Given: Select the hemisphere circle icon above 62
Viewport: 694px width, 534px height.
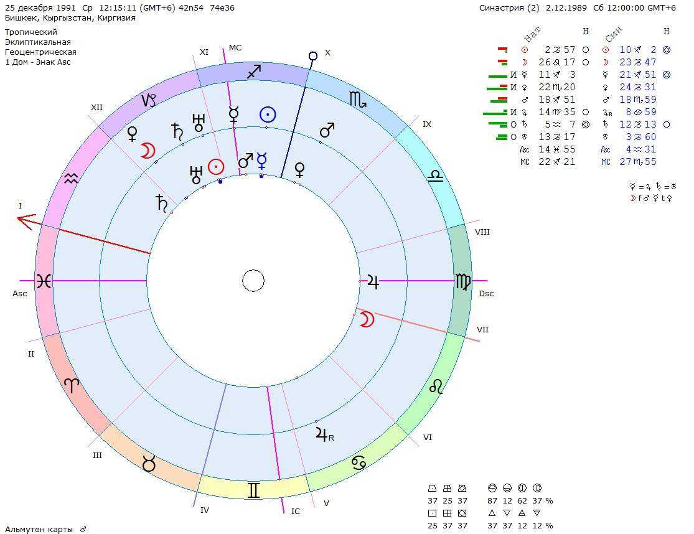Looking at the screenshot, I should tap(522, 489).
